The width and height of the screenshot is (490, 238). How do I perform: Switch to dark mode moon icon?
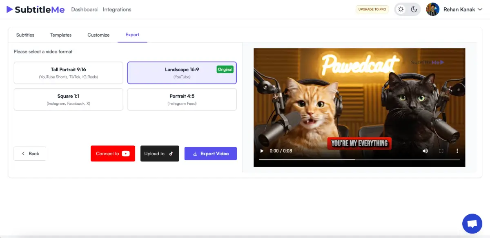pyautogui.click(x=414, y=9)
